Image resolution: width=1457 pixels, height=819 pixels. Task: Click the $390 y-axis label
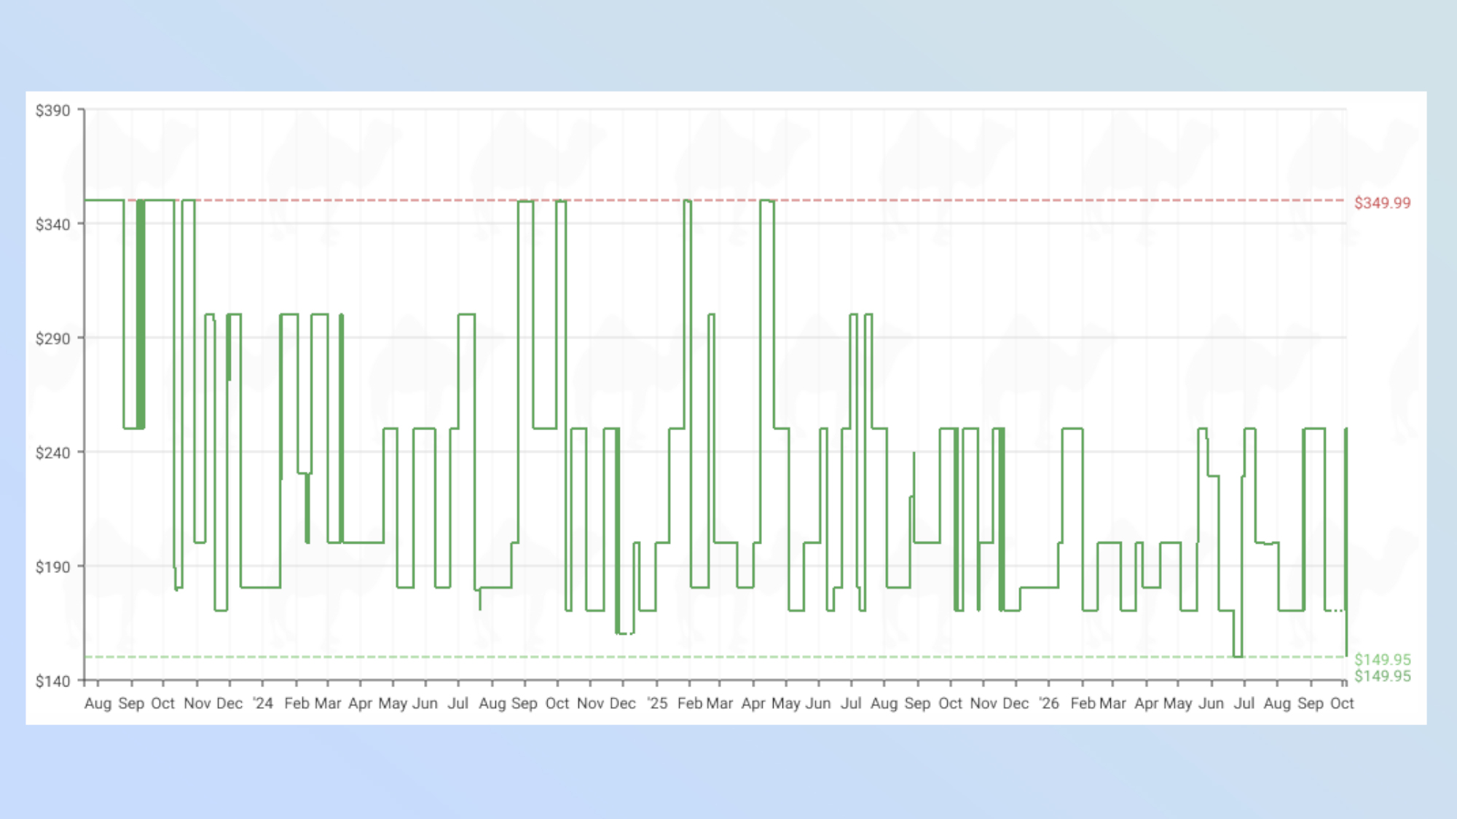(53, 111)
